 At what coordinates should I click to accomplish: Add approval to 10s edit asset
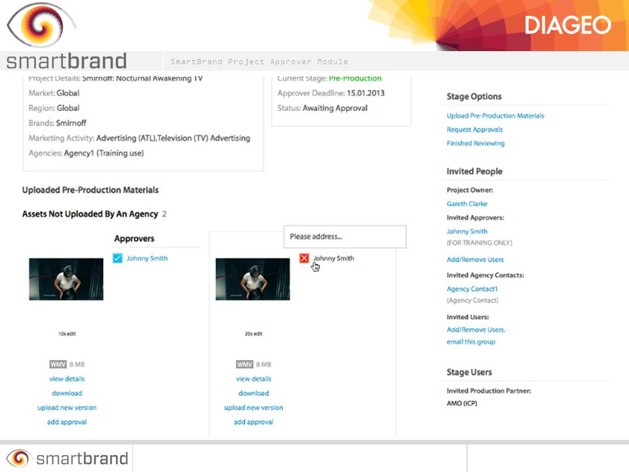67,422
